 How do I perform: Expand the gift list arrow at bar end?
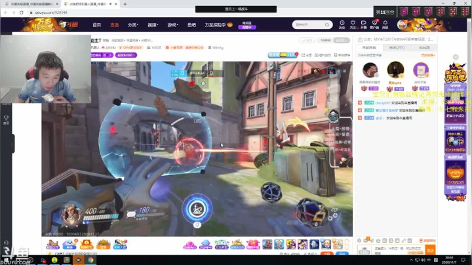point(347,244)
